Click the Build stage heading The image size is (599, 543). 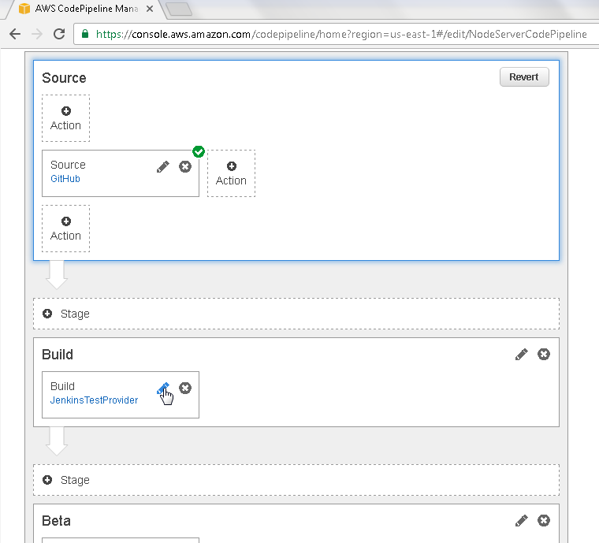(x=58, y=355)
